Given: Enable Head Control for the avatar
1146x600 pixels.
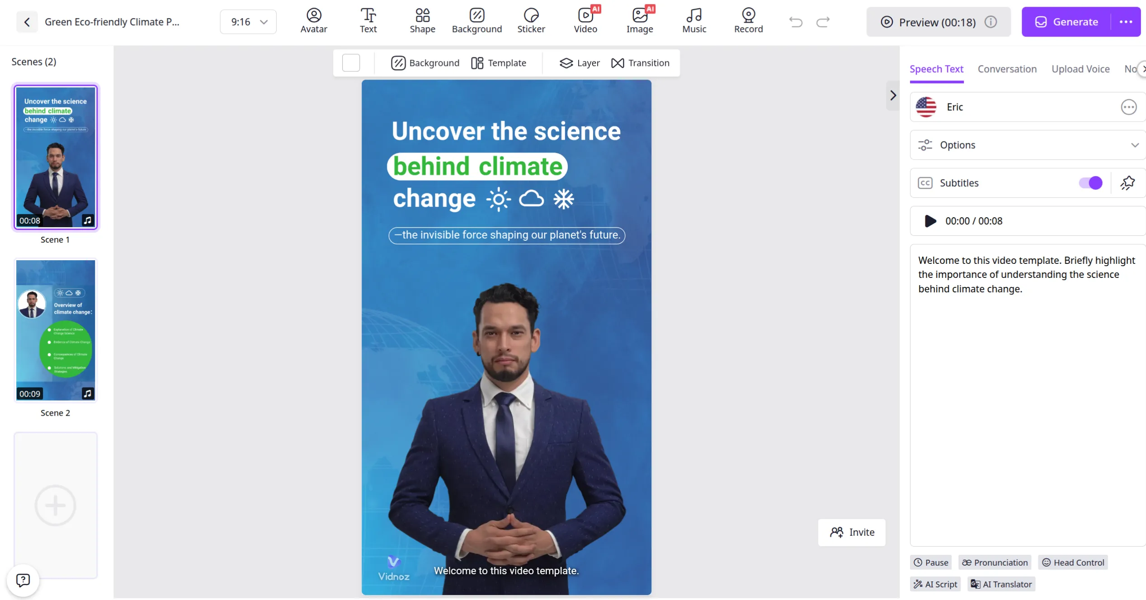Looking at the screenshot, I should [1073, 562].
